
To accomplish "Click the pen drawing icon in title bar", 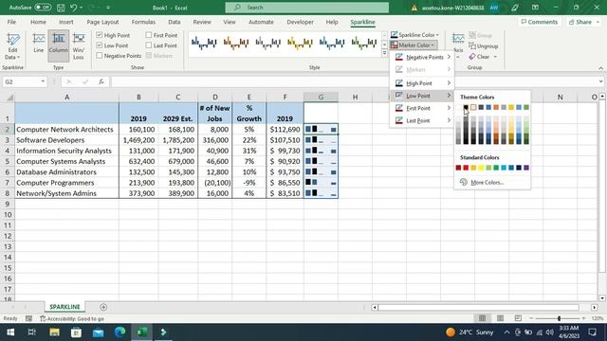I will (514, 8).
